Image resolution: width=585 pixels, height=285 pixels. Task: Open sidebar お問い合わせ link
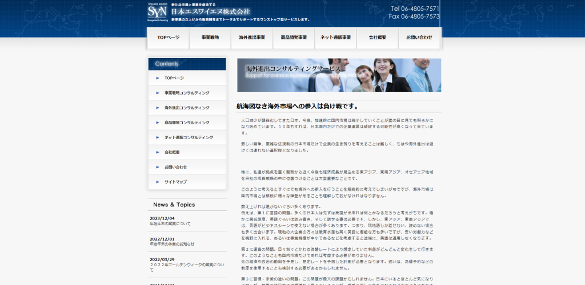pyautogui.click(x=187, y=167)
